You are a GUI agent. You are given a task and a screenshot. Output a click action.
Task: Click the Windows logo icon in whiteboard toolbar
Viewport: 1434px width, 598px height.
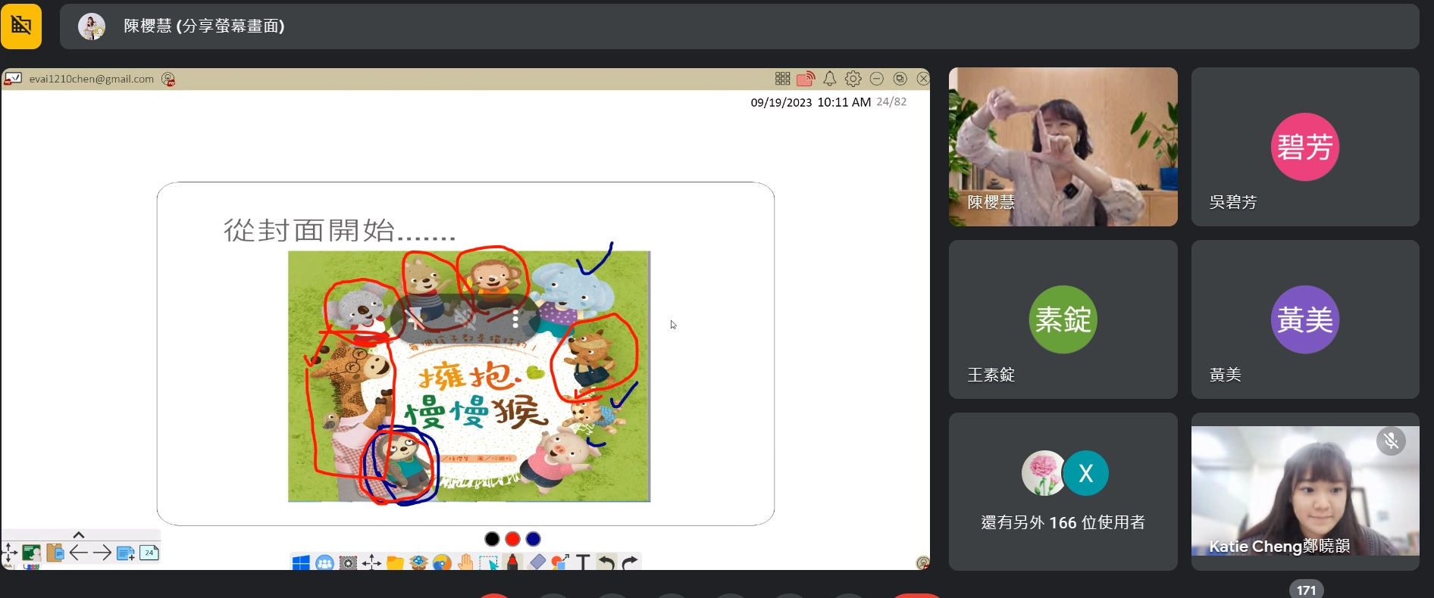pyautogui.click(x=301, y=562)
